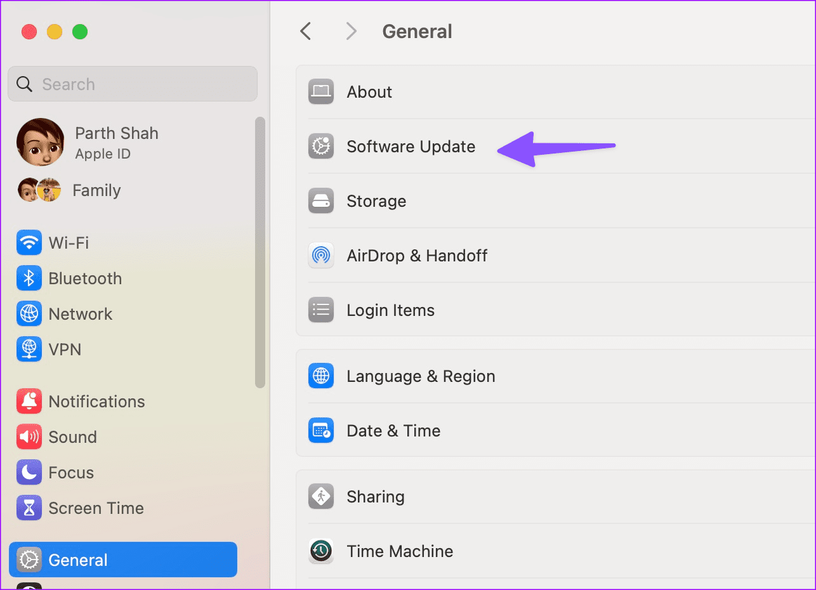Open Time Machine settings
816x590 pixels.
pyautogui.click(x=556, y=551)
